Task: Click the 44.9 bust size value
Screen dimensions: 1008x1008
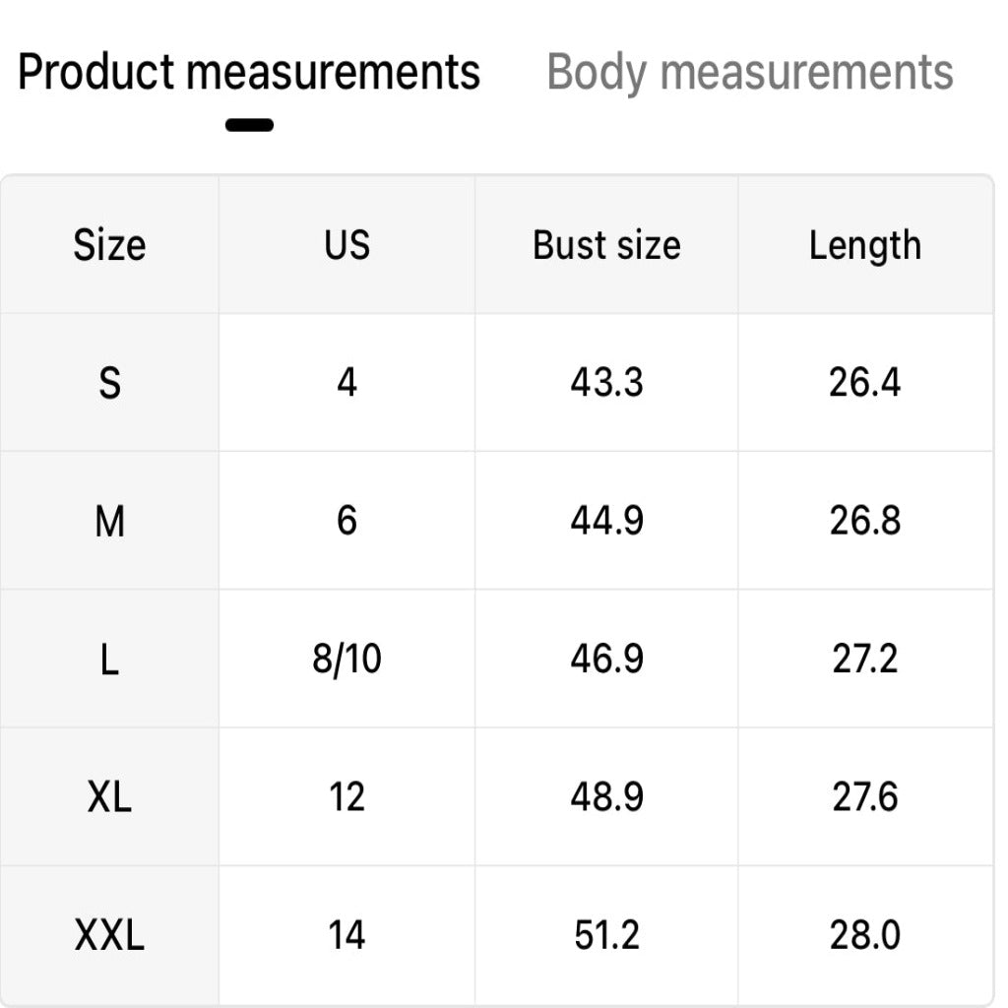Action: [606, 522]
